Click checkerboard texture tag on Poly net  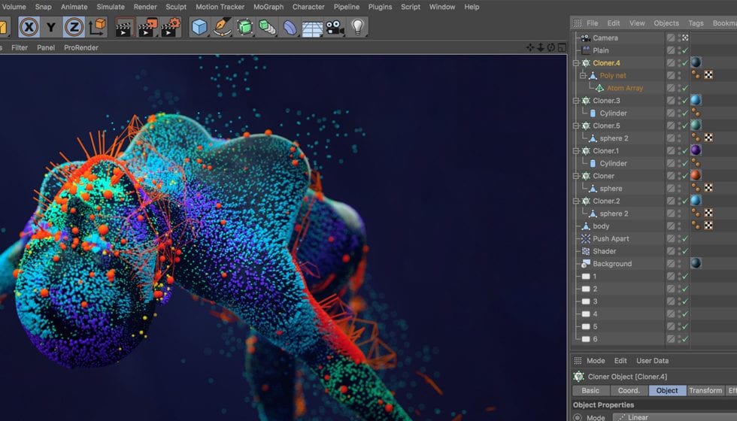click(x=708, y=75)
